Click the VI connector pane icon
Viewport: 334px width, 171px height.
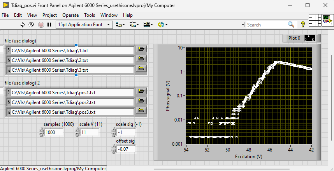(x=314, y=19)
